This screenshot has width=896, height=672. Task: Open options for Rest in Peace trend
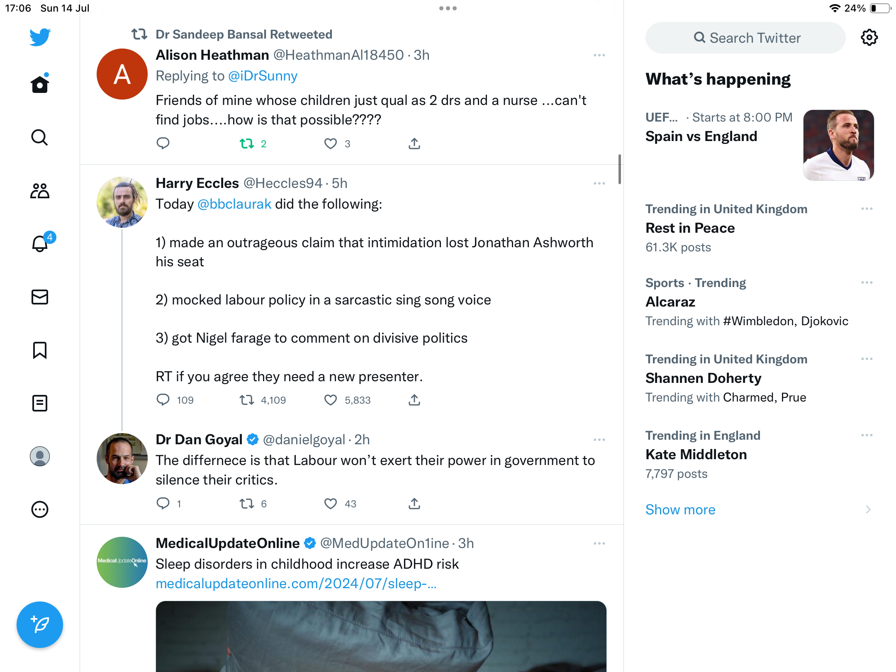(x=867, y=209)
